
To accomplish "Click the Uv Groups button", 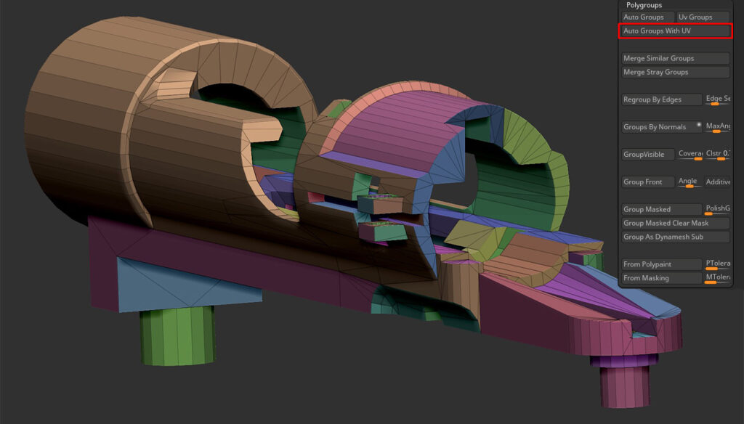I will (x=703, y=17).
